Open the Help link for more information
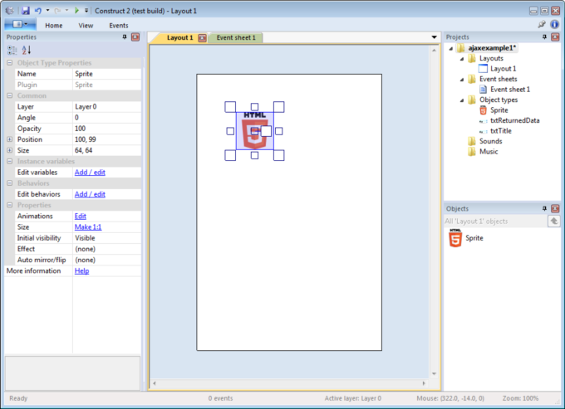Viewport: 565px width, 409px height. pyautogui.click(x=81, y=270)
